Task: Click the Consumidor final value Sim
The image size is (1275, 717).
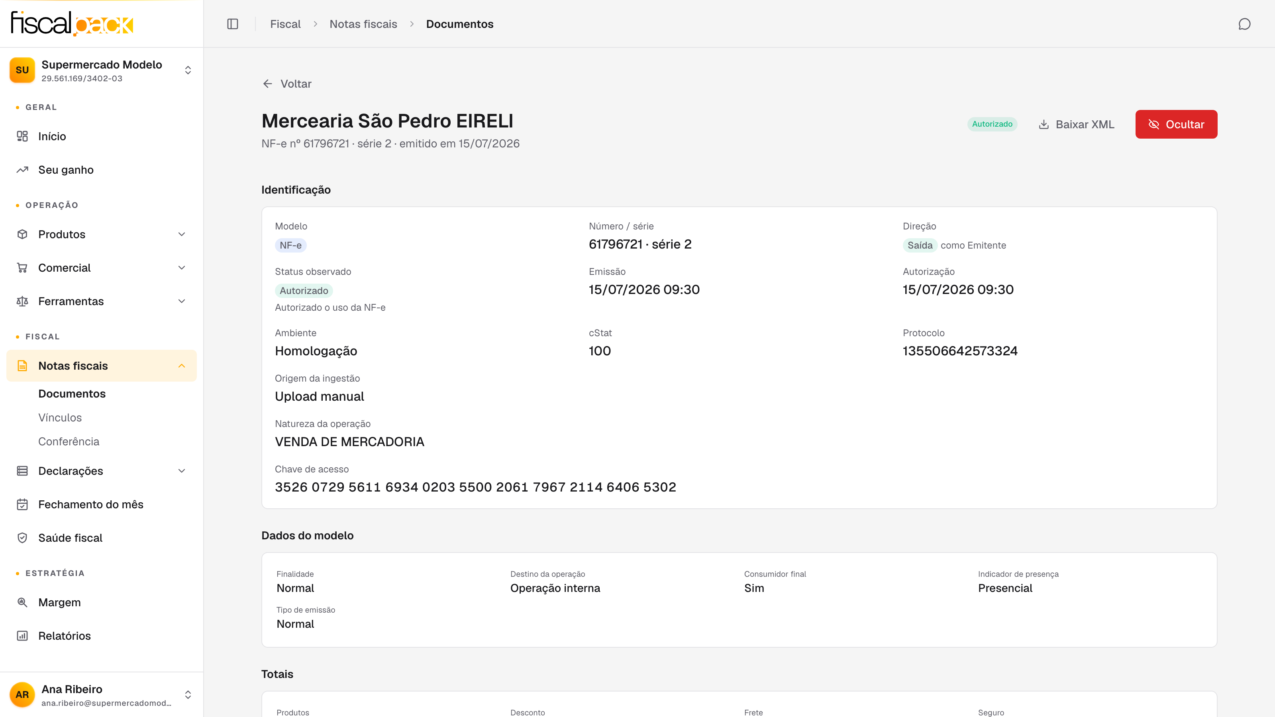Action: click(x=754, y=588)
